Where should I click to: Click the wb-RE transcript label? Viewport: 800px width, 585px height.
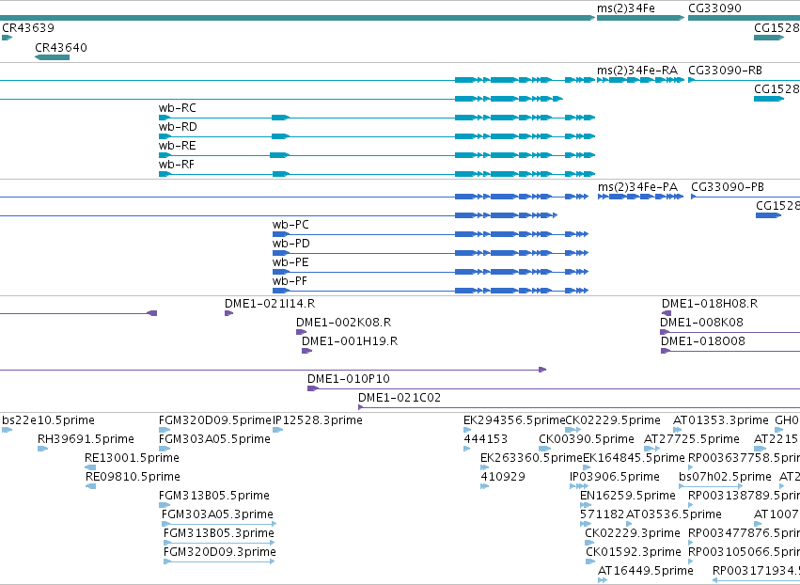point(177,146)
